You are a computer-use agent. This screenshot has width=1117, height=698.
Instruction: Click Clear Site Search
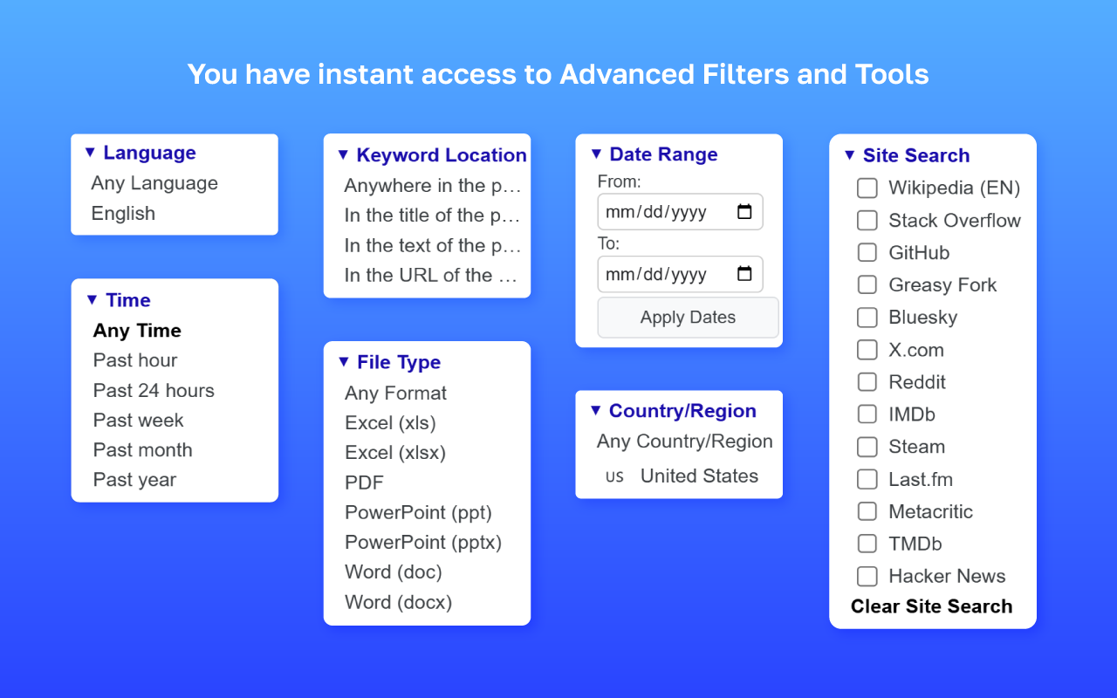point(931,606)
